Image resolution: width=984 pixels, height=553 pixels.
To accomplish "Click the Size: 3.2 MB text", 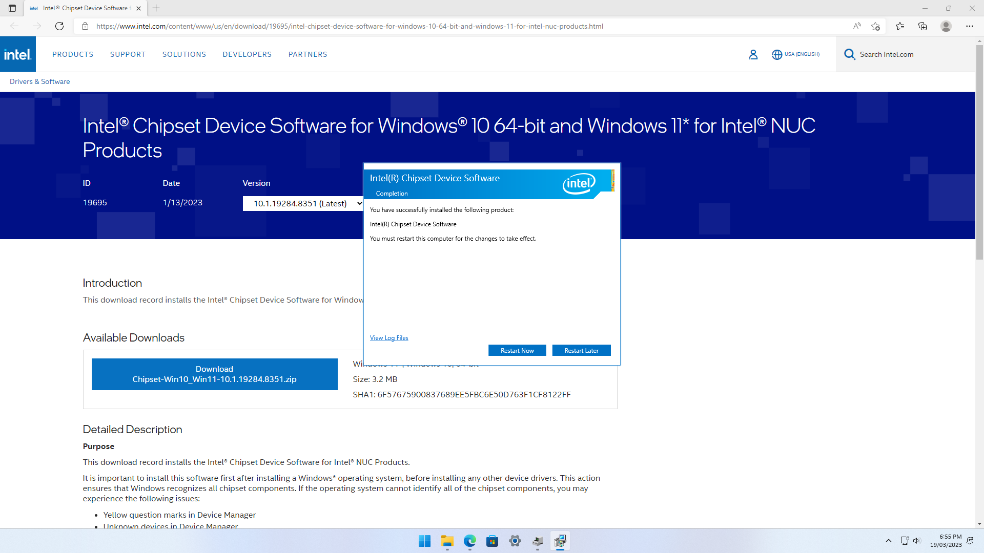I will click(x=375, y=379).
